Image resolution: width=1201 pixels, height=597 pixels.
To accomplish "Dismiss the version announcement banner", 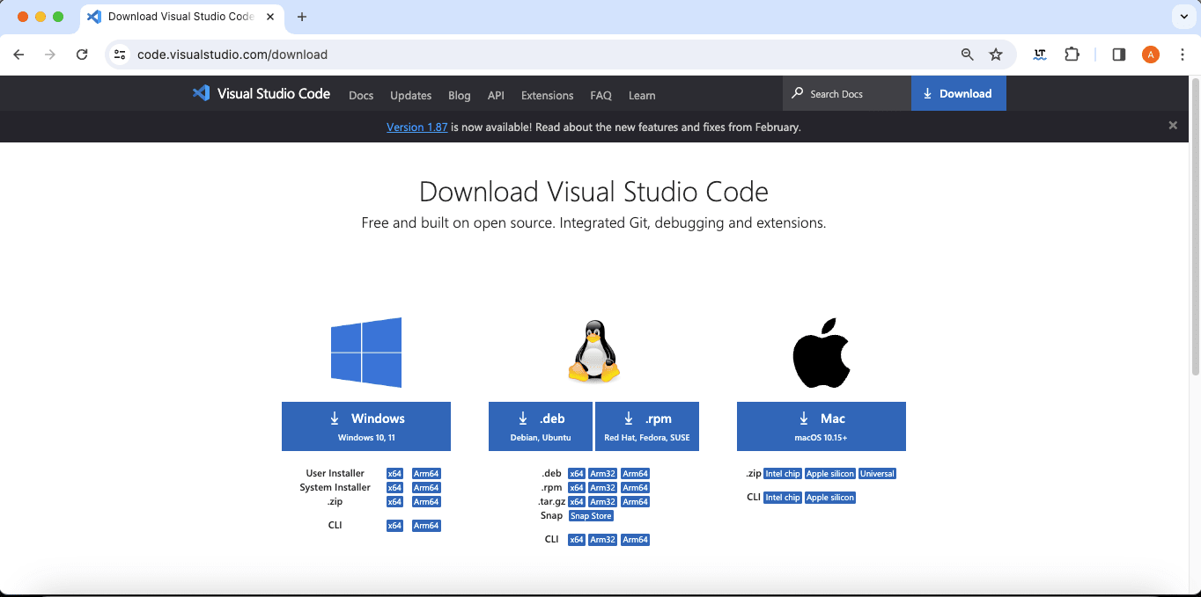I will click(x=1173, y=125).
